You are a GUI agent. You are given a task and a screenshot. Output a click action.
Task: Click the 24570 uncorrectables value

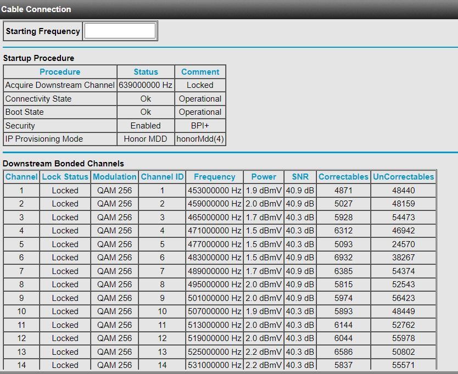pyautogui.click(x=403, y=244)
